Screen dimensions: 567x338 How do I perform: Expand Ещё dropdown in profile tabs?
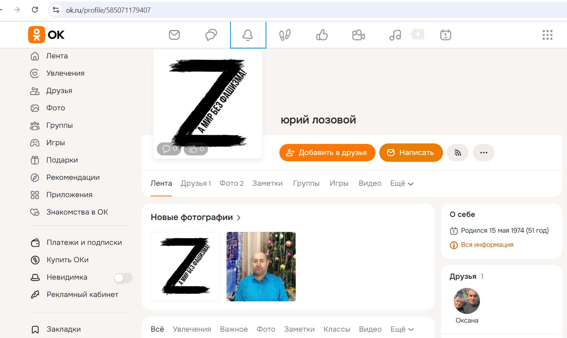[x=402, y=183]
